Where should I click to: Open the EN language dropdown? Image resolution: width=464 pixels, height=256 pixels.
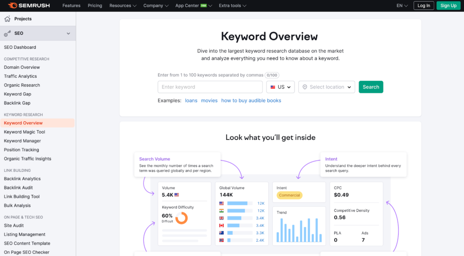coord(402,5)
